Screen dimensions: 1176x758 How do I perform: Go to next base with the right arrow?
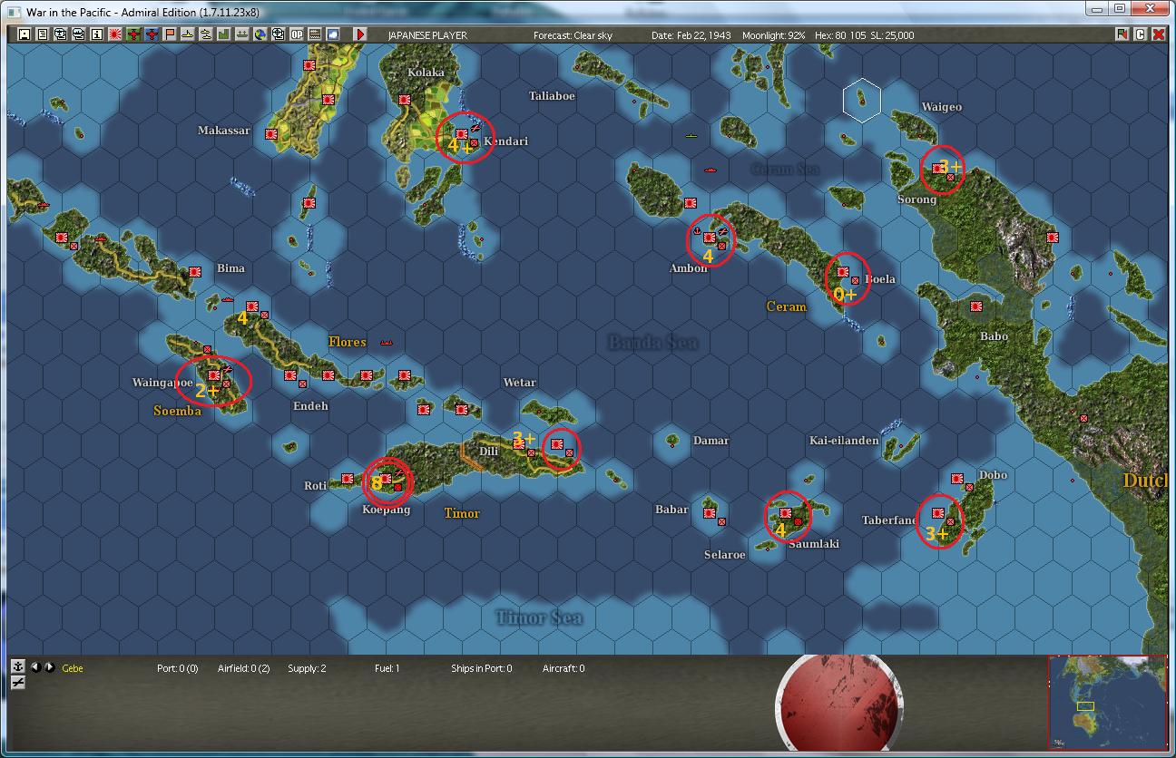click(50, 667)
